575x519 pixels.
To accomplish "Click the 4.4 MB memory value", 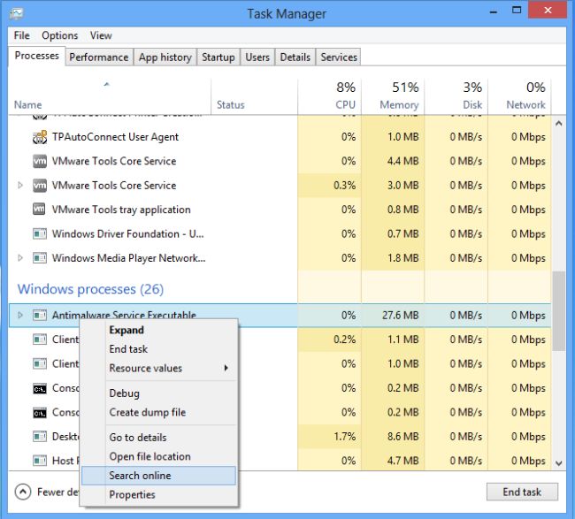I will 403,161.
